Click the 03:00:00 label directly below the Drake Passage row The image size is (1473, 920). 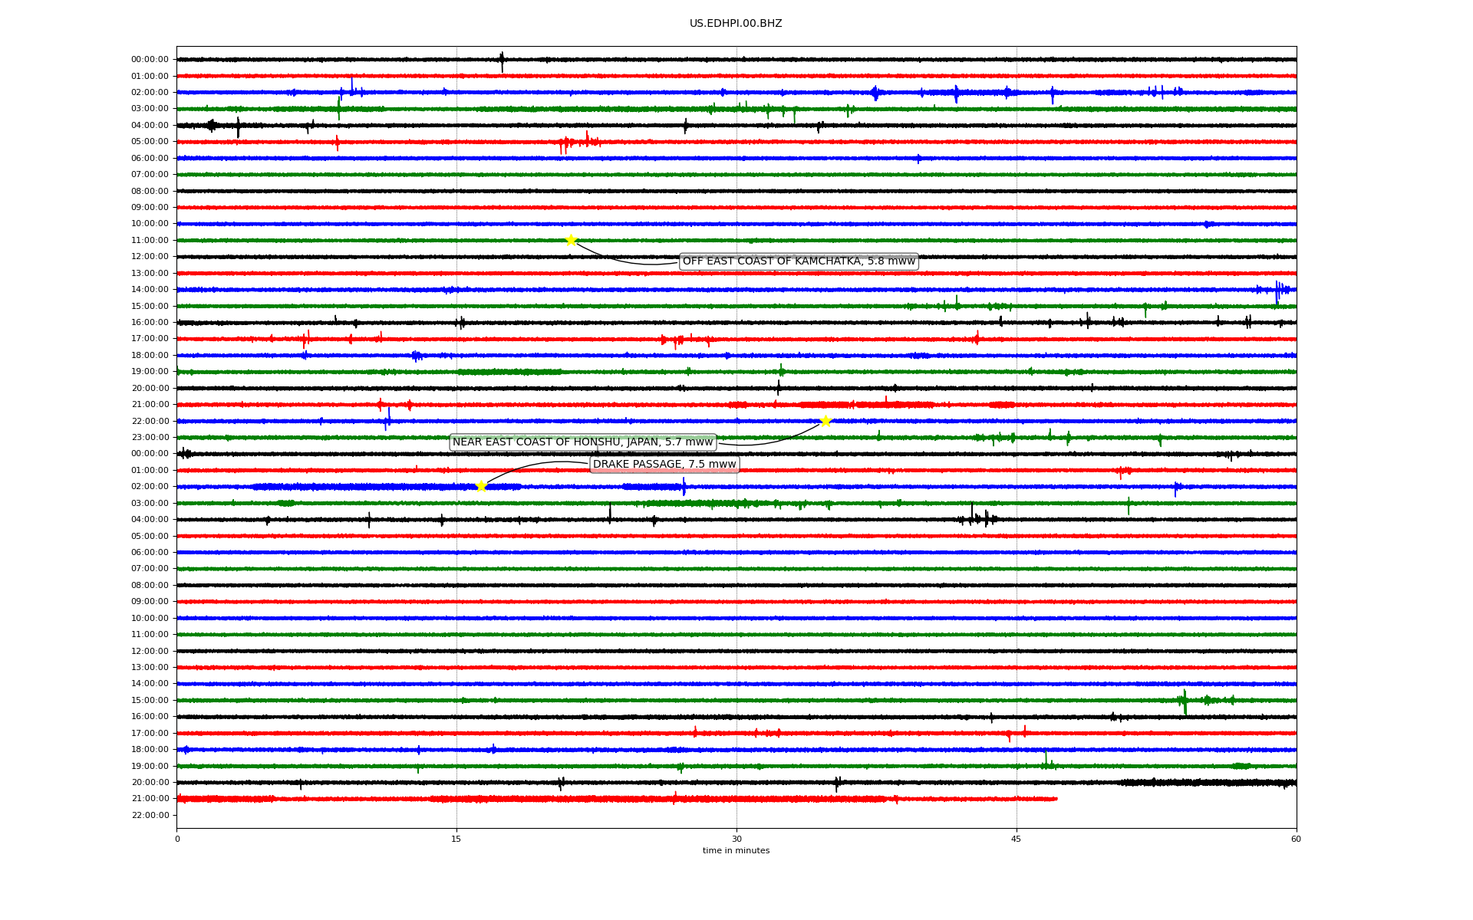[x=150, y=504]
